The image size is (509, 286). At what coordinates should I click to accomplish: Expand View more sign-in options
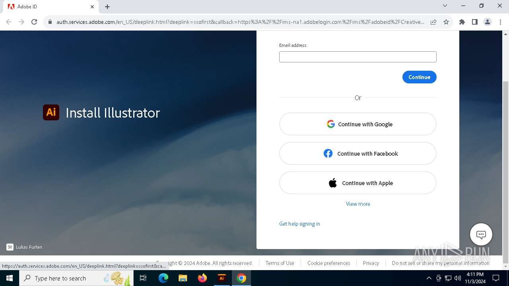[358, 204]
